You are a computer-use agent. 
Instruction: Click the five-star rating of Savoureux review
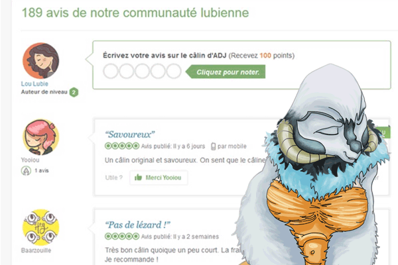click(122, 146)
